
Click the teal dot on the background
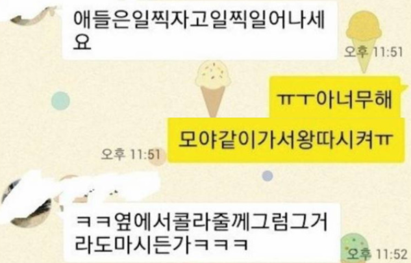tap(60, 101)
